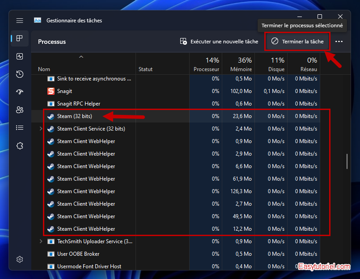Select Steam Client WebHelper using 61,9 Mo
360x279 pixels.
tap(176, 179)
